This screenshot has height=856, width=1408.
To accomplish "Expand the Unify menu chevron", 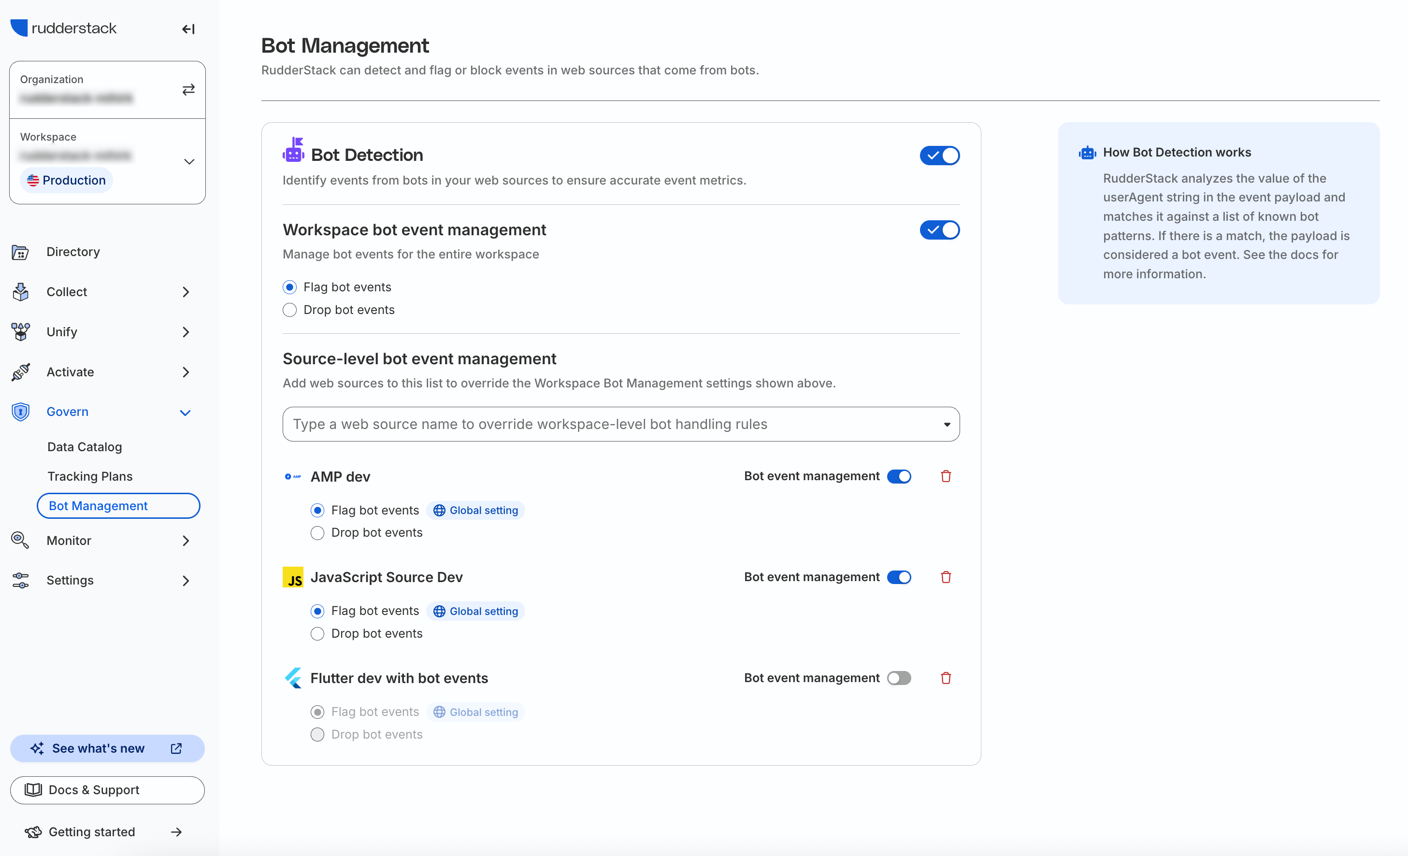I will tap(186, 332).
